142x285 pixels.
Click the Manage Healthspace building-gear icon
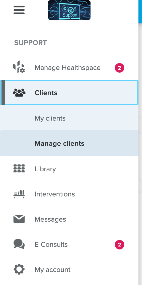coord(19,67)
